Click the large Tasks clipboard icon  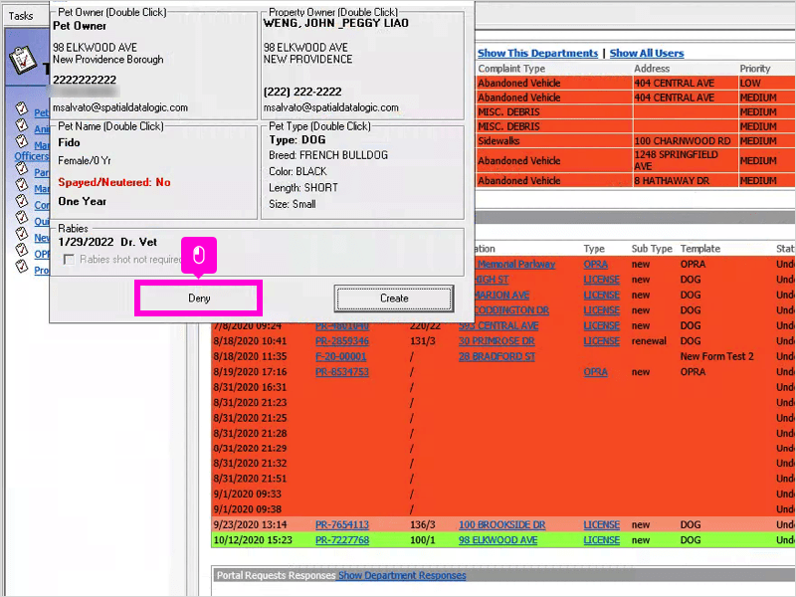click(x=23, y=60)
